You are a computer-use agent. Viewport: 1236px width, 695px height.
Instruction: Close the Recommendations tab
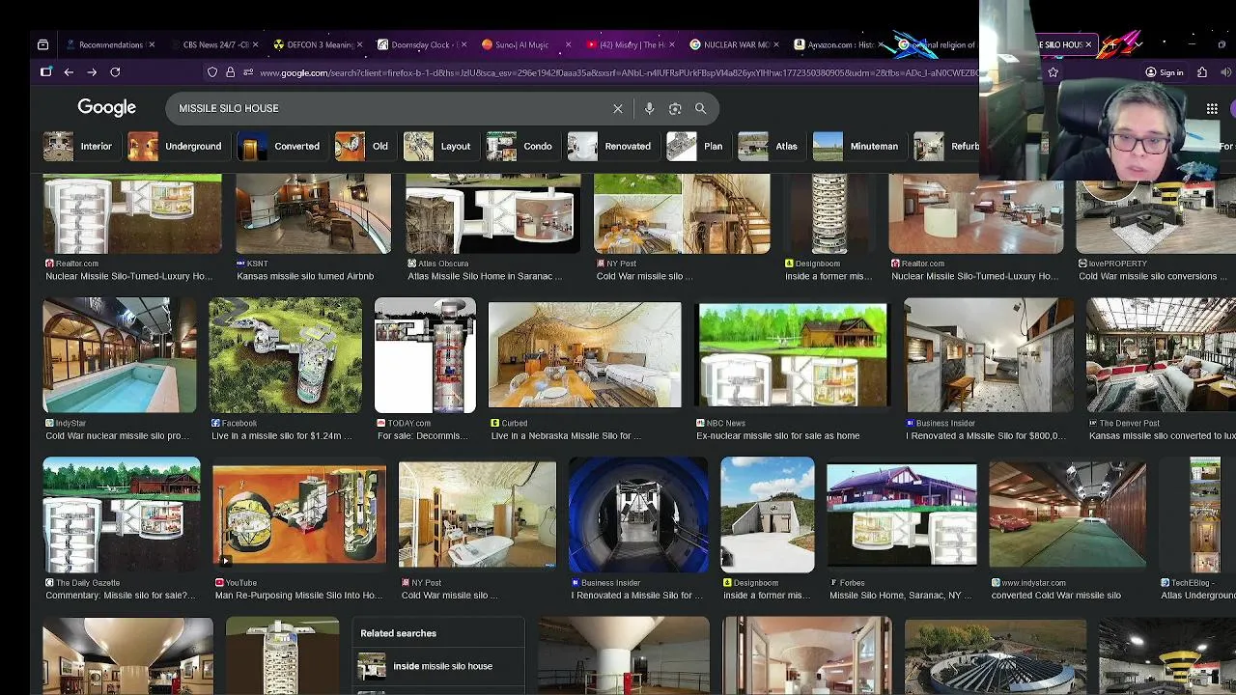[x=152, y=44]
